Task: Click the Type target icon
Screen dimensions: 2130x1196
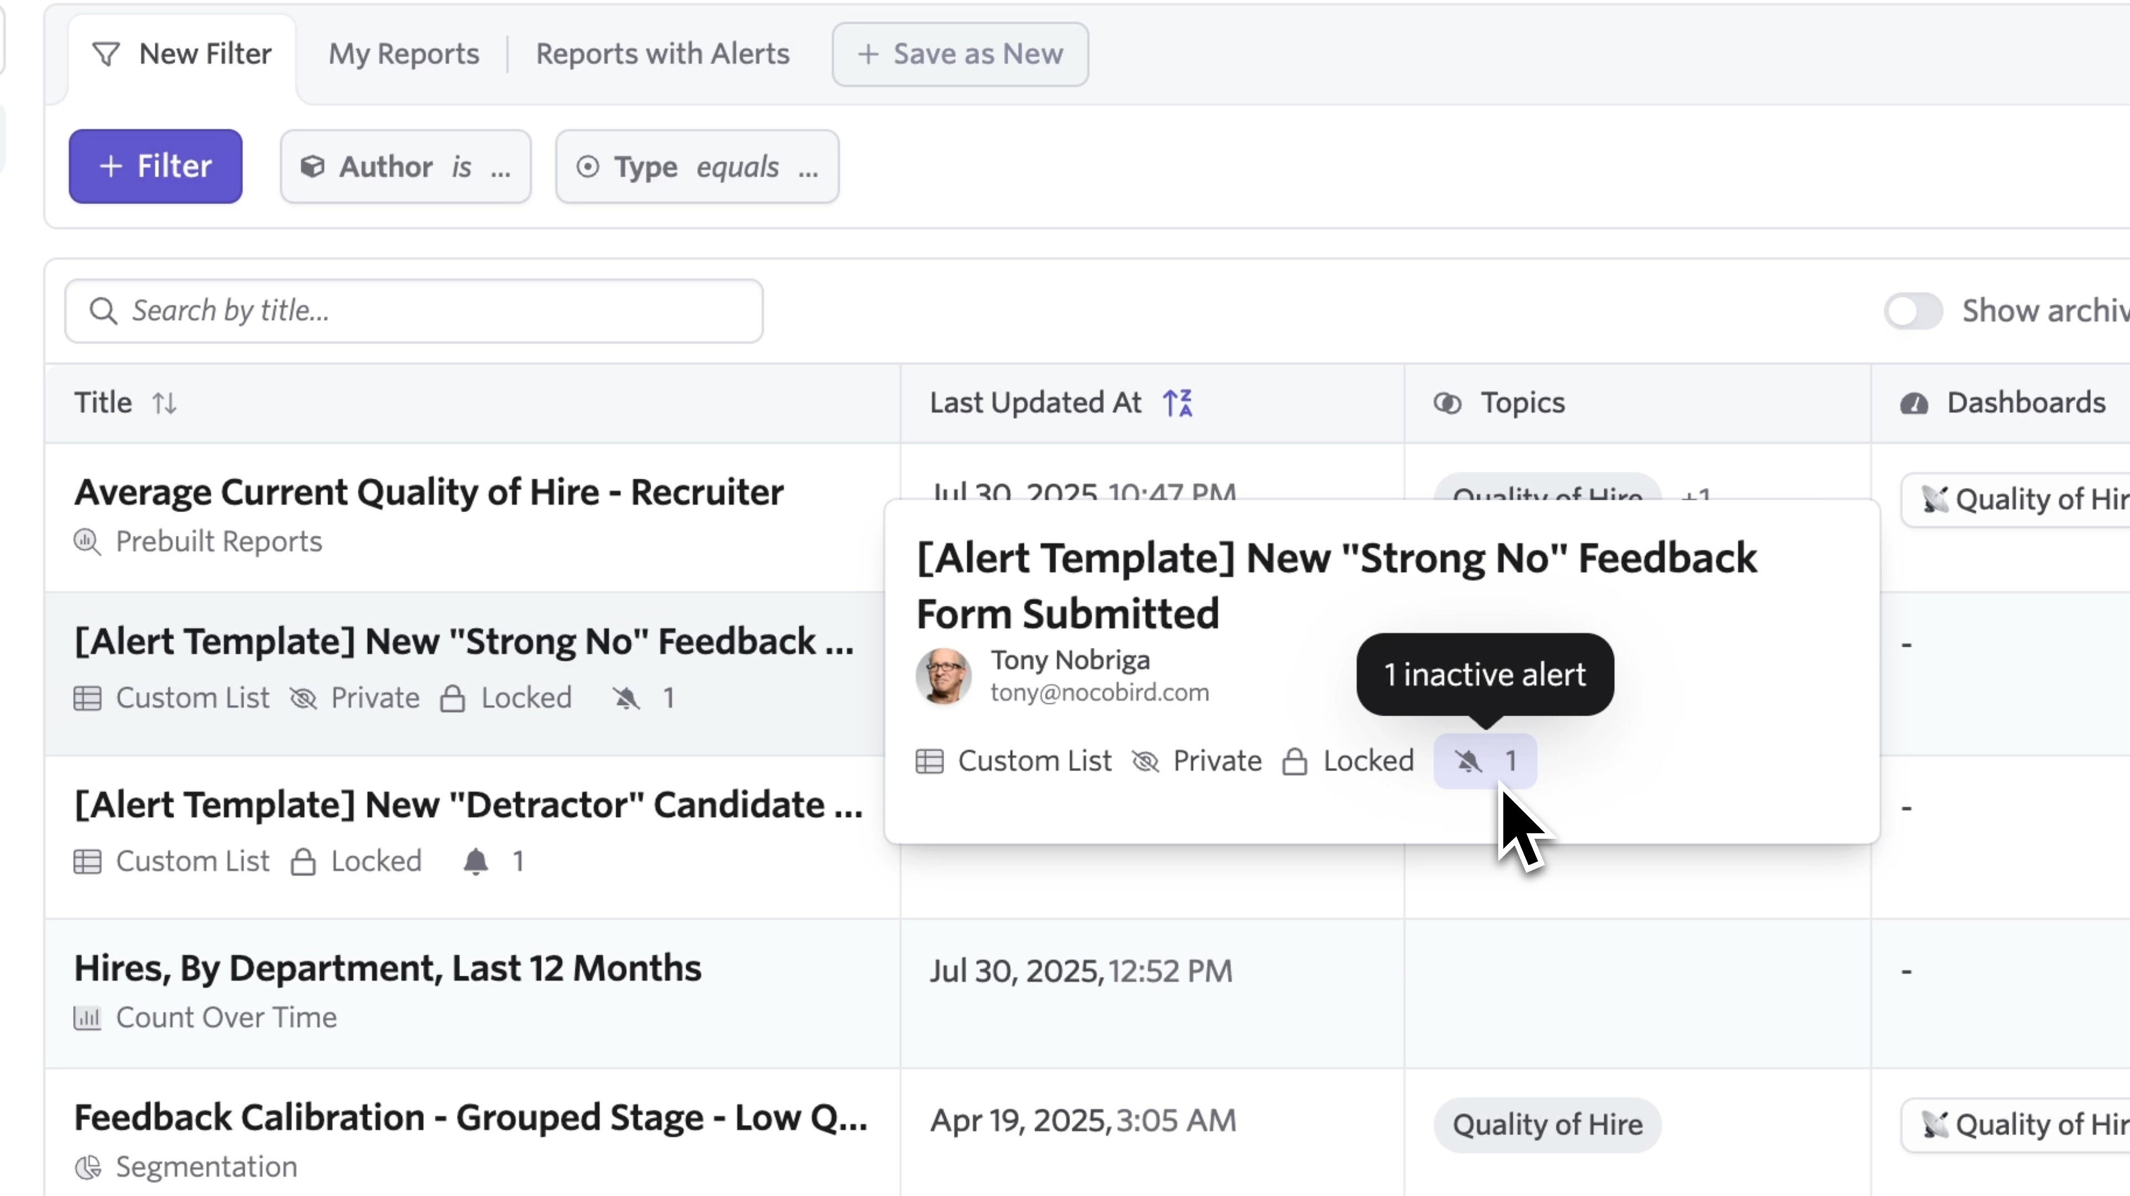Action: (x=587, y=166)
